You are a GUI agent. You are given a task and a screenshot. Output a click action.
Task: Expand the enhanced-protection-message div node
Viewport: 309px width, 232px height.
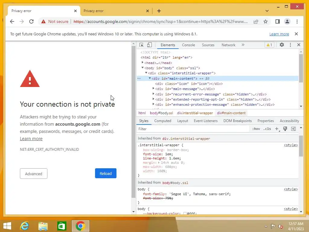153,104
